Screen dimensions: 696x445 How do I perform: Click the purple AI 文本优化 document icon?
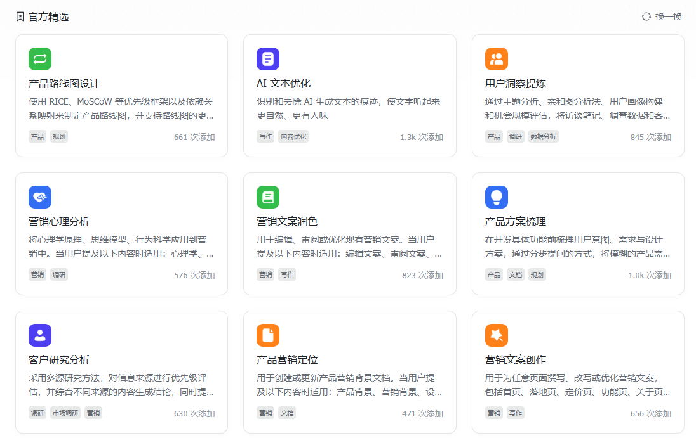click(268, 59)
